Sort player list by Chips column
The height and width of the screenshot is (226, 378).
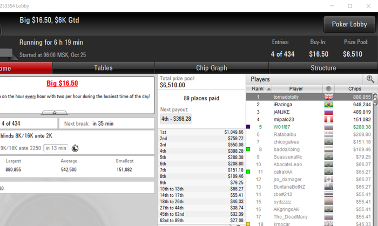pyautogui.click(x=355, y=88)
